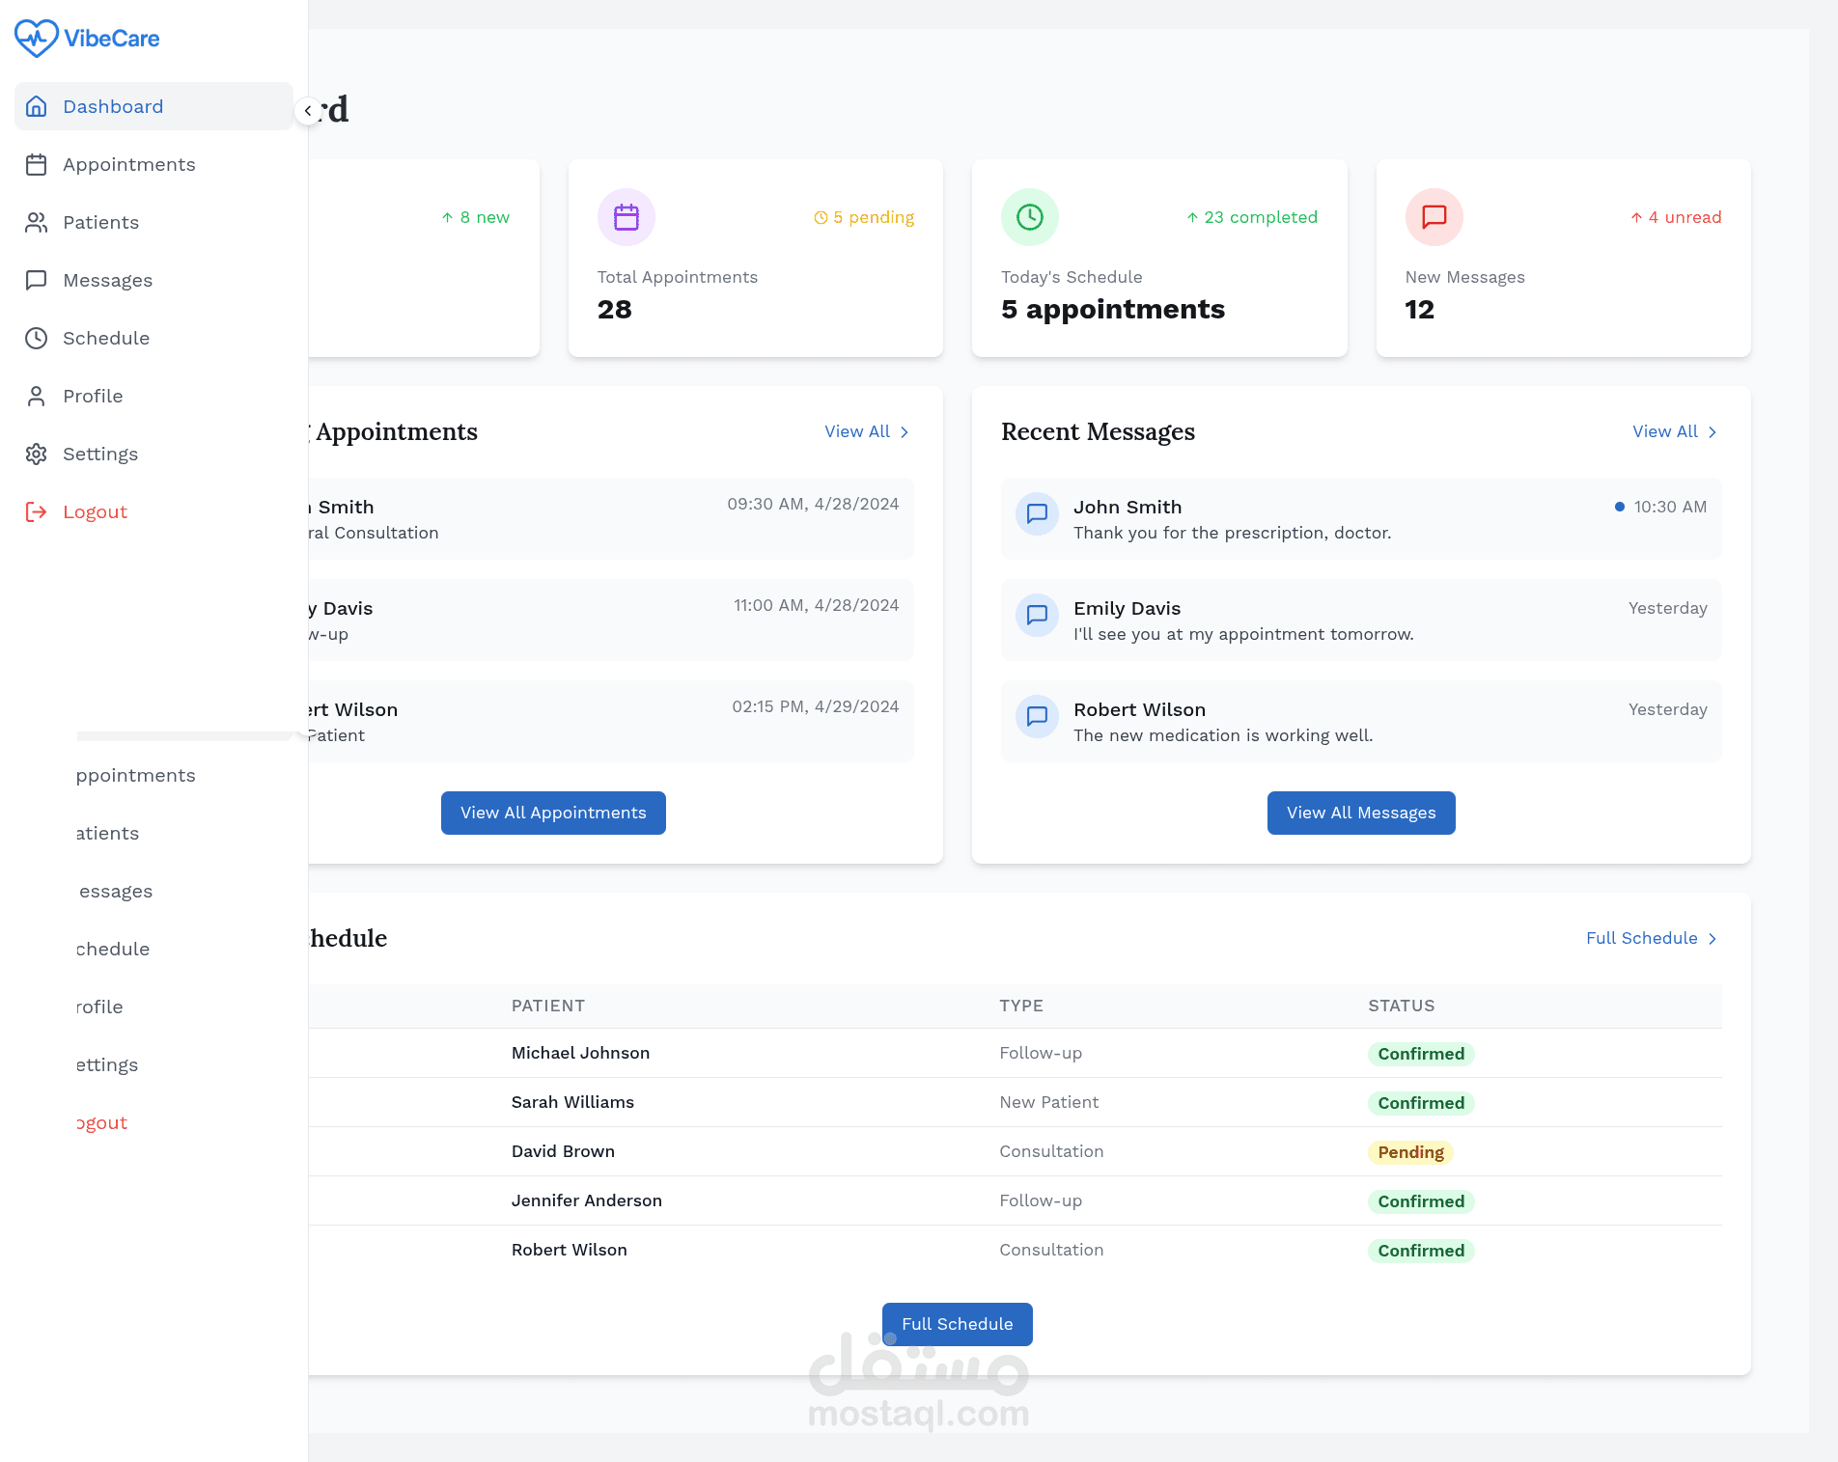Click the View All Messages button
The height and width of the screenshot is (1462, 1838).
[1361, 813]
